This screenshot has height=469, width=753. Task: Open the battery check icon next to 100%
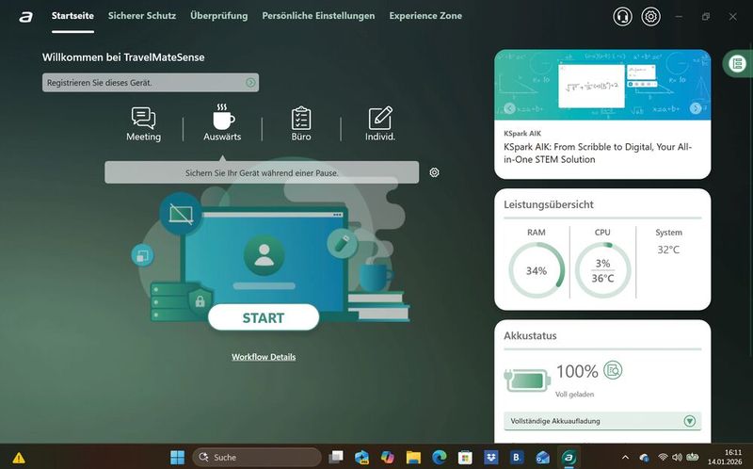click(613, 370)
